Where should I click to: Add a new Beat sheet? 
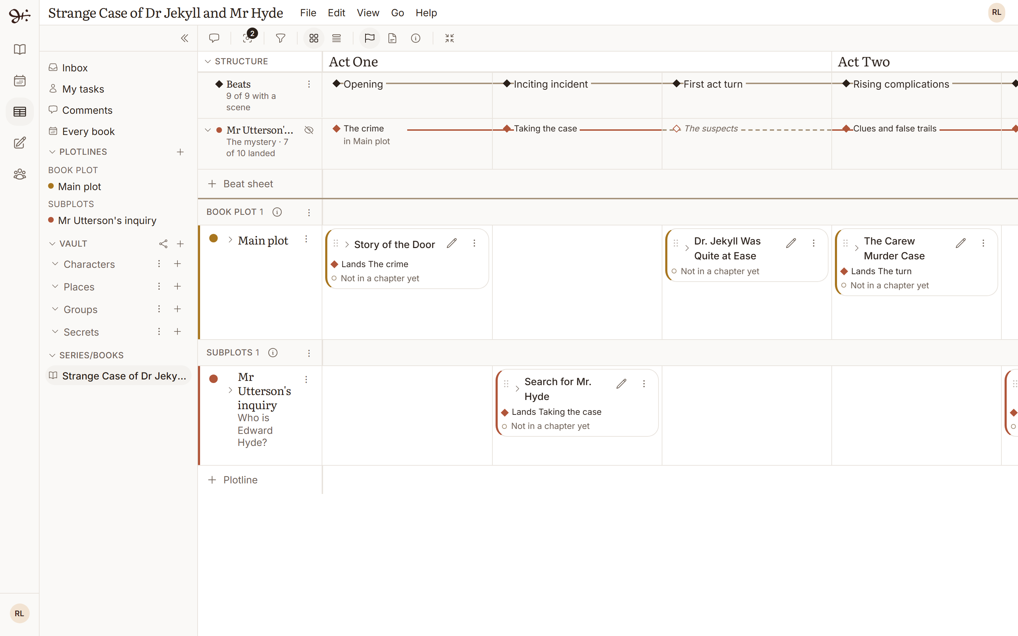point(241,184)
